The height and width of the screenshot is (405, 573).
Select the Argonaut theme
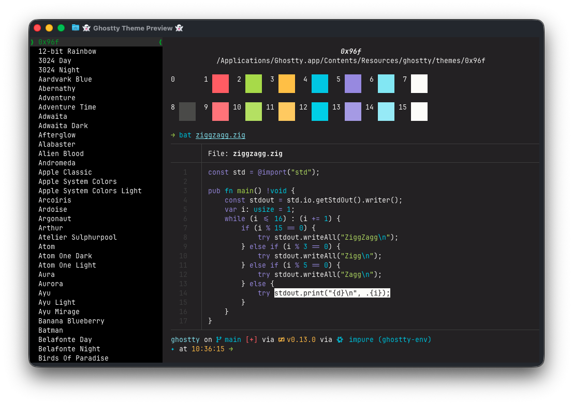click(x=55, y=219)
